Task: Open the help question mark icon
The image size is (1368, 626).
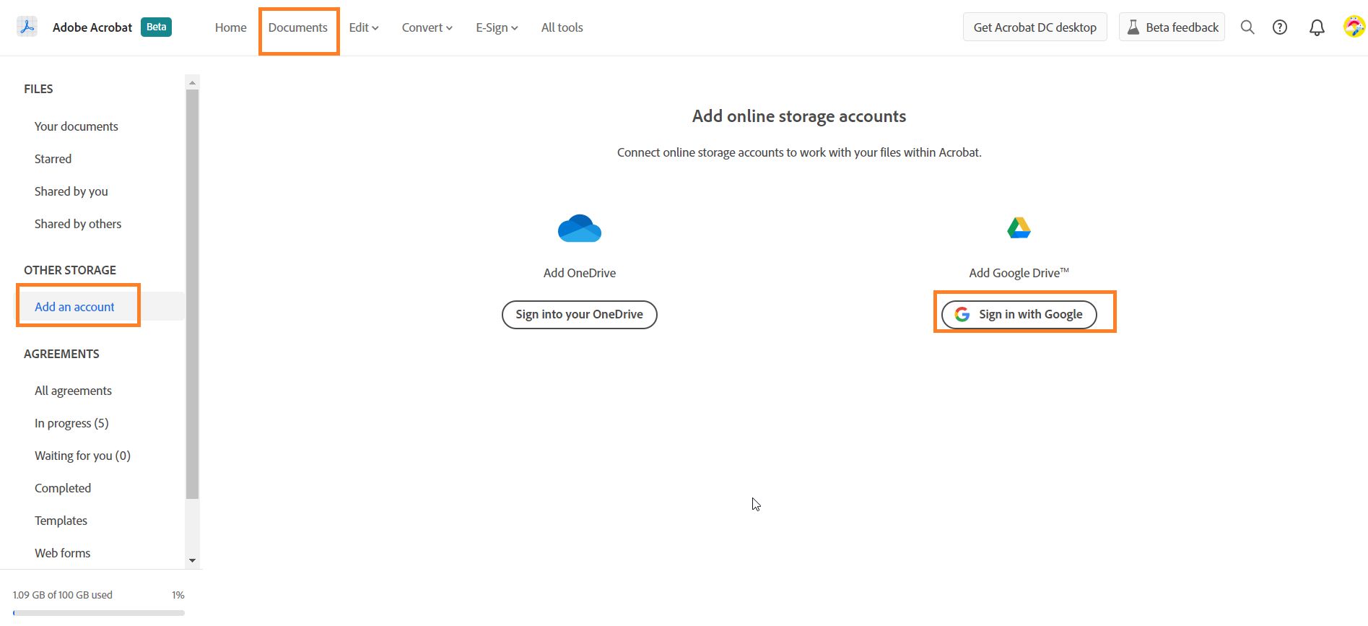Action: [1280, 27]
